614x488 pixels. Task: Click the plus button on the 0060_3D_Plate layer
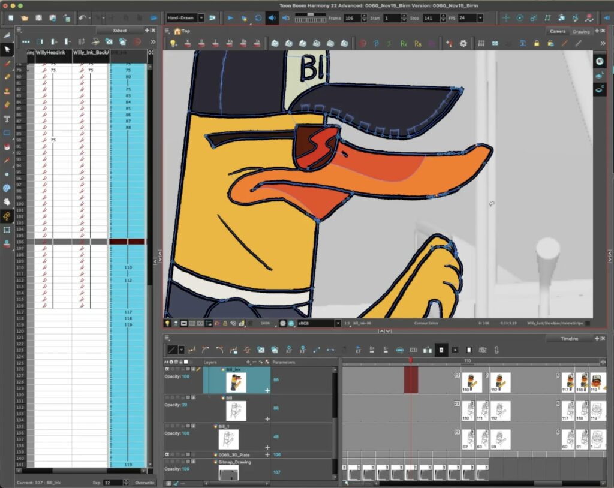click(x=267, y=454)
